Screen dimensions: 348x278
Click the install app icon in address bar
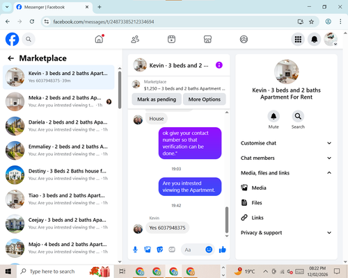tap(301, 22)
